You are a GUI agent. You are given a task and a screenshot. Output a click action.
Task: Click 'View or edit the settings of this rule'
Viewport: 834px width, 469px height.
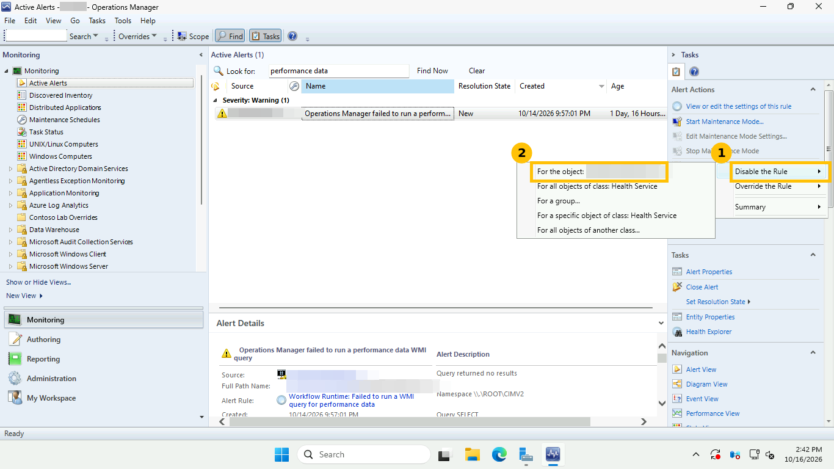coord(738,106)
